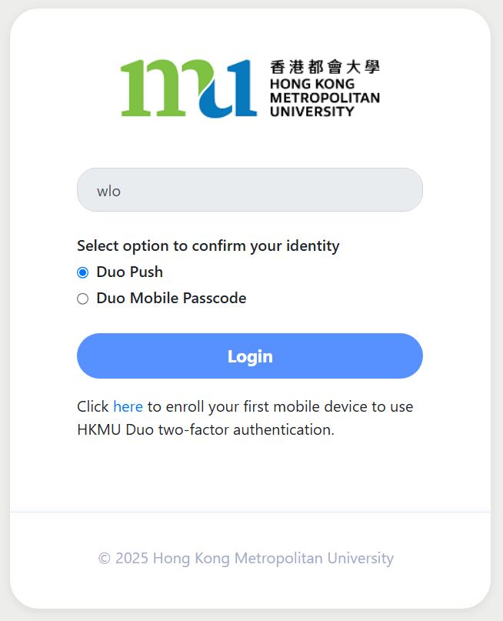Click the "Duo Push" option label
Screen dimensions: 503x621
[x=129, y=272]
